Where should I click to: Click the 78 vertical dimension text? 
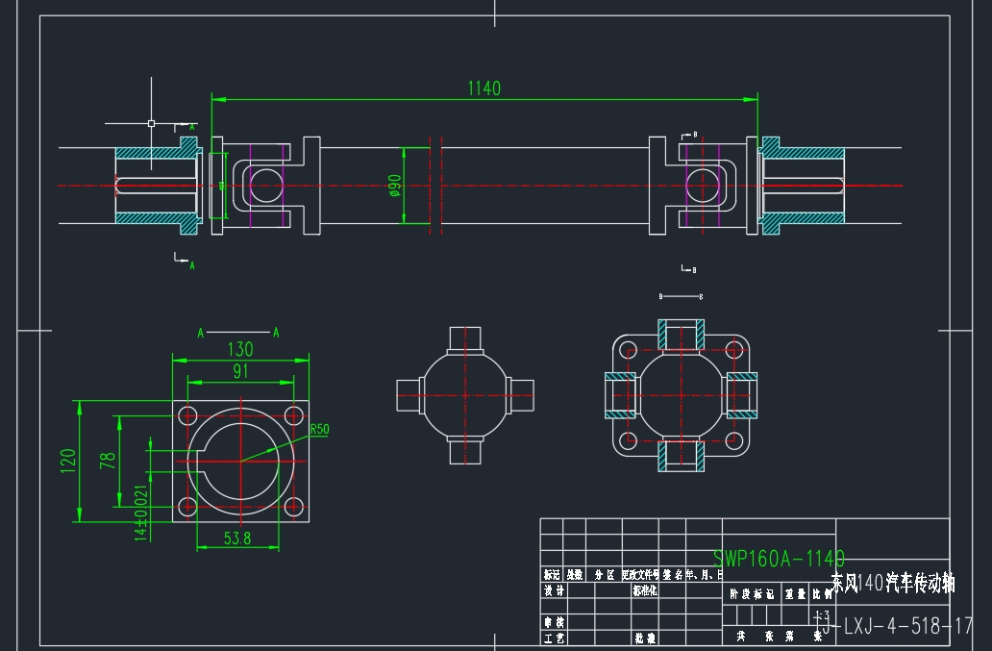pos(109,460)
